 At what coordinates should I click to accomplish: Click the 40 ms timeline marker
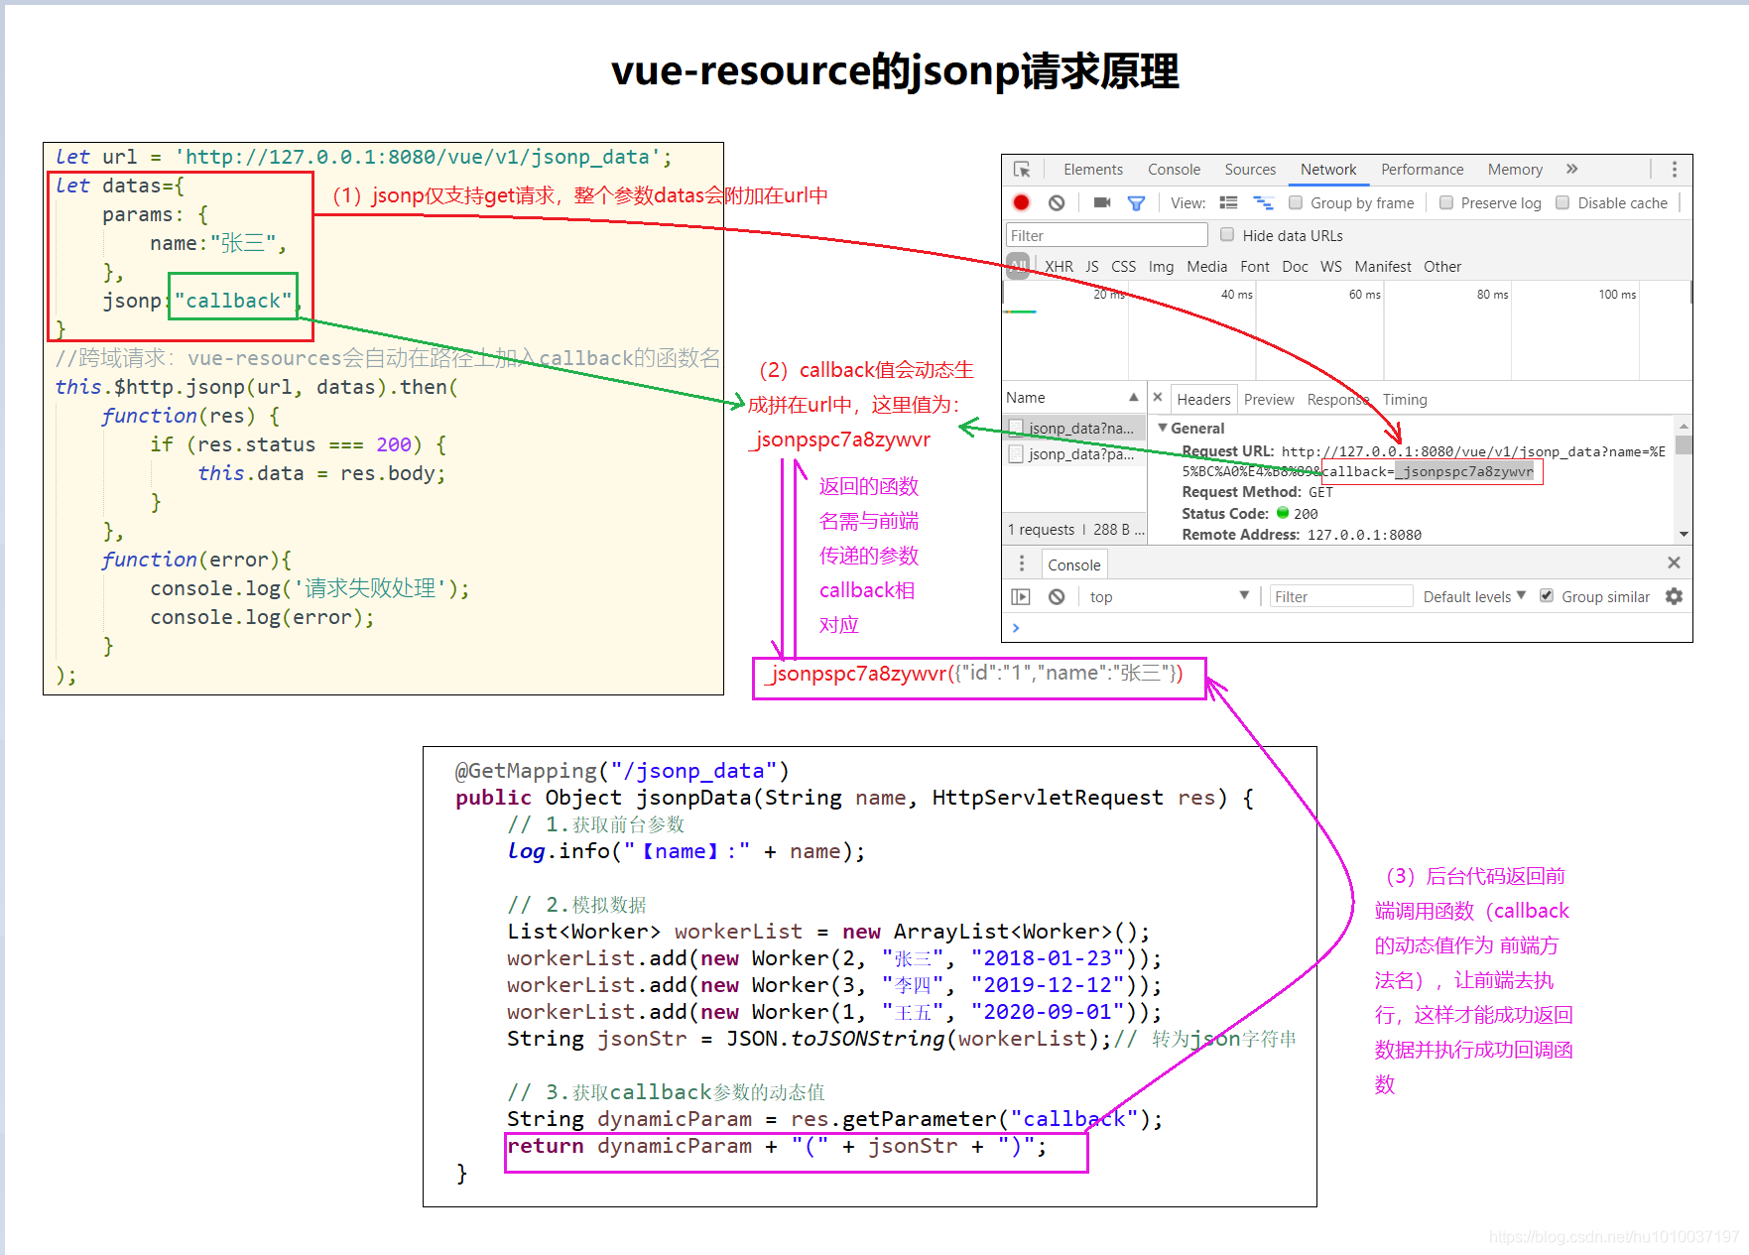(1236, 294)
